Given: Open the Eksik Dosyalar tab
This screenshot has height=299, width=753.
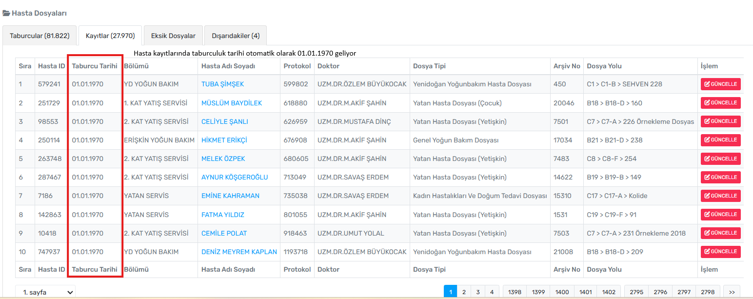Looking at the screenshot, I should click(x=173, y=36).
